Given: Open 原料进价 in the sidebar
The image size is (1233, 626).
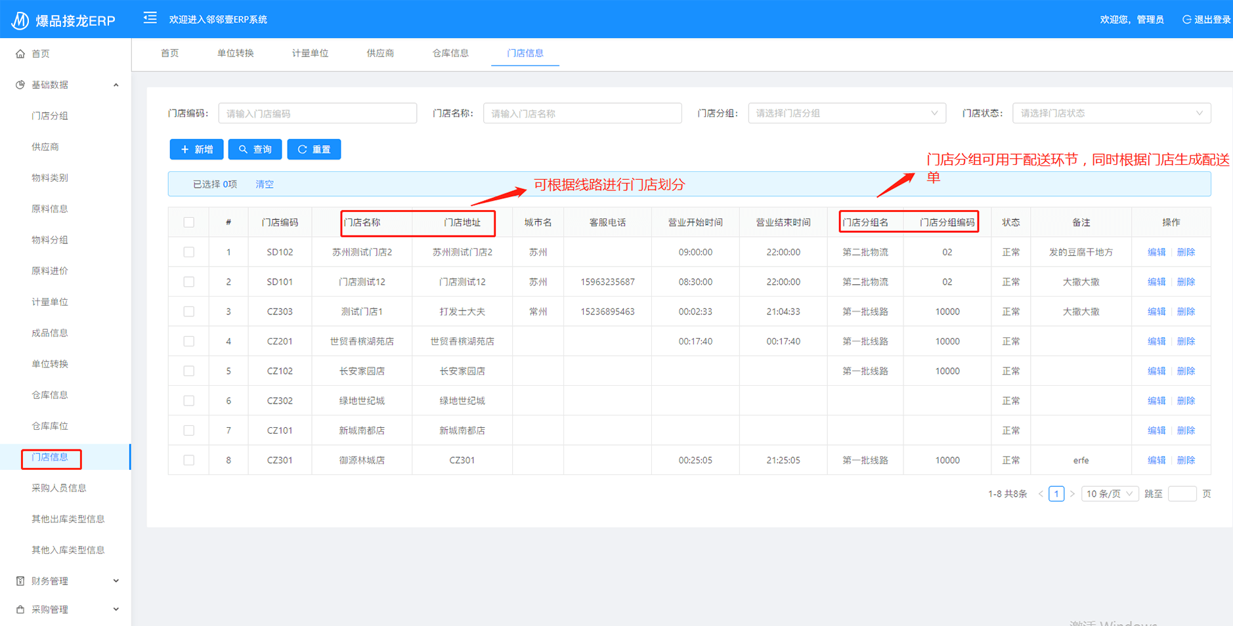Looking at the screenshot, I should [50, 271].
